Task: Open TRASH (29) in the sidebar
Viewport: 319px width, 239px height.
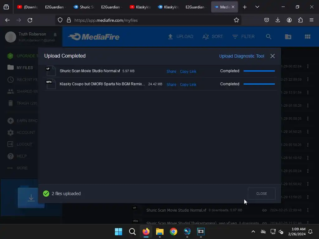Action: click(22, 103)
